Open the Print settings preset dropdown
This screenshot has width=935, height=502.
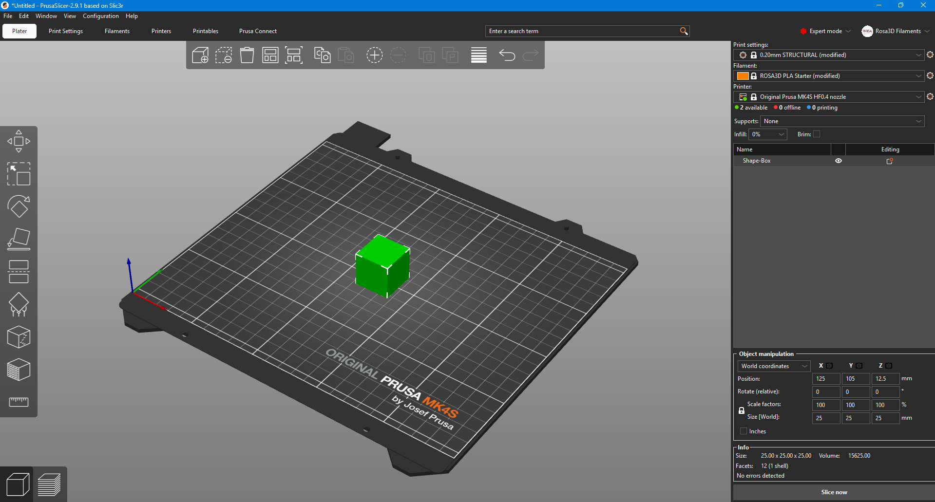829,55
